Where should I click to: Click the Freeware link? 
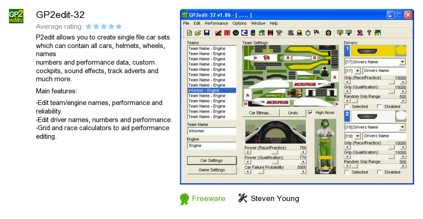tap(208, 198)
